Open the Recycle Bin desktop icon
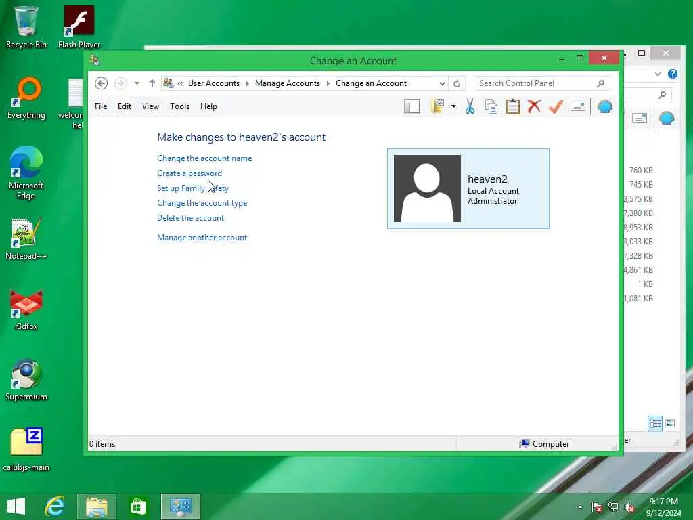 [x=26, y=27]
